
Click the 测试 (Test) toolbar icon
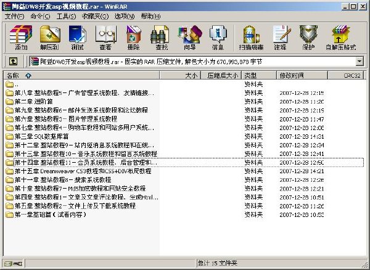pos(78,38)
